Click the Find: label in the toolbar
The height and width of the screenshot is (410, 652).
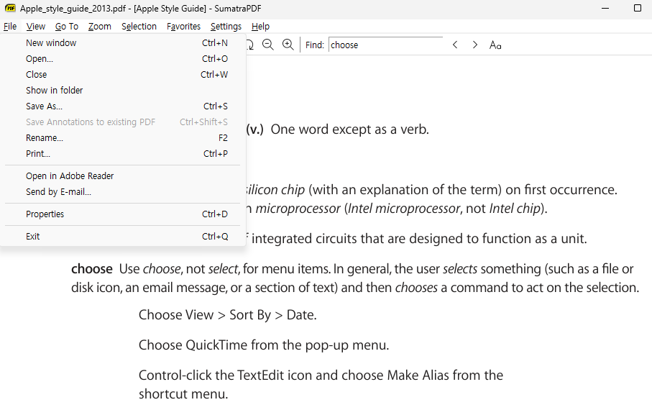315,45
